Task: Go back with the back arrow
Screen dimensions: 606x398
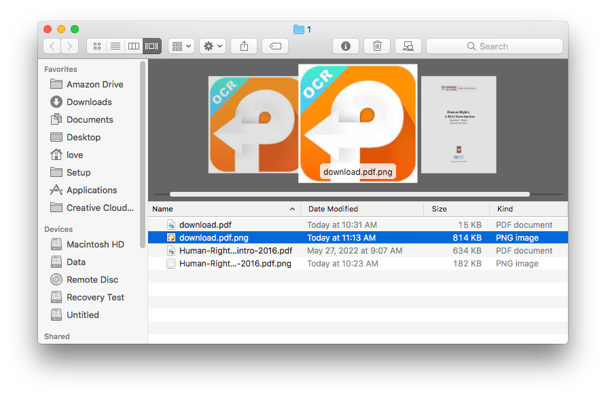Action: tap(52, 46)
